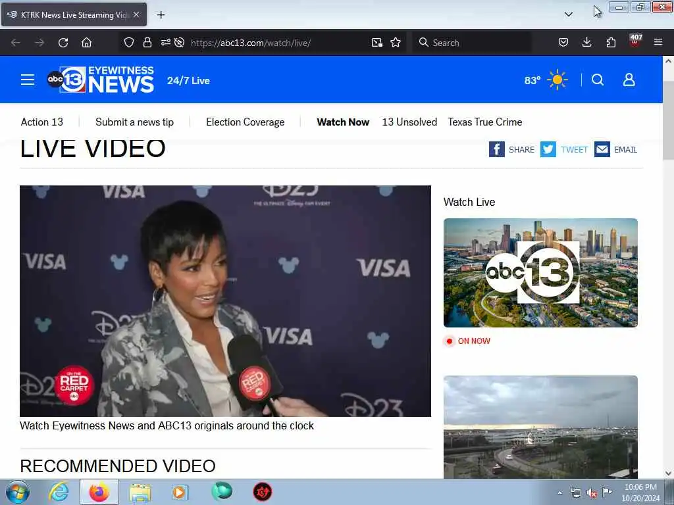
Task: Click the Firefox Search box
Action: [472, 43]
